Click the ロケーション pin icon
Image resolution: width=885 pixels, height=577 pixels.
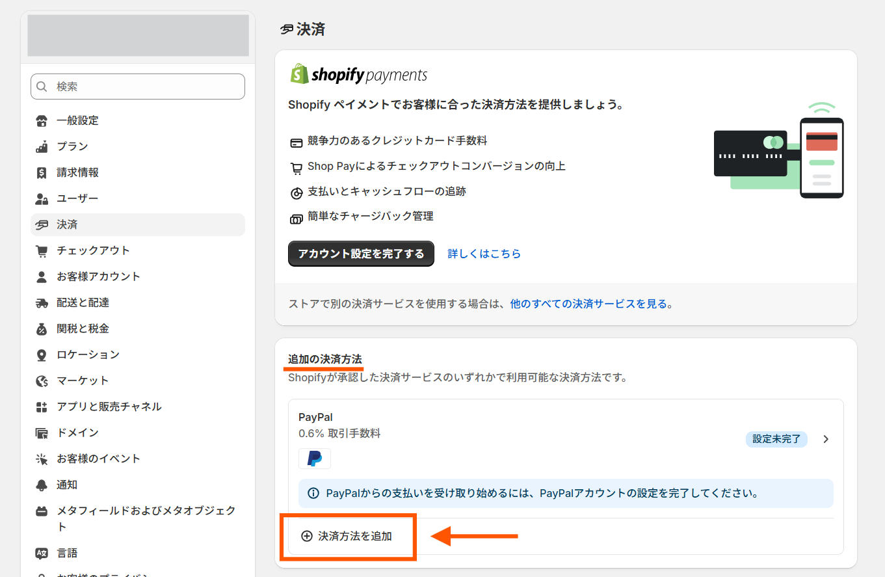click(42, 355)
